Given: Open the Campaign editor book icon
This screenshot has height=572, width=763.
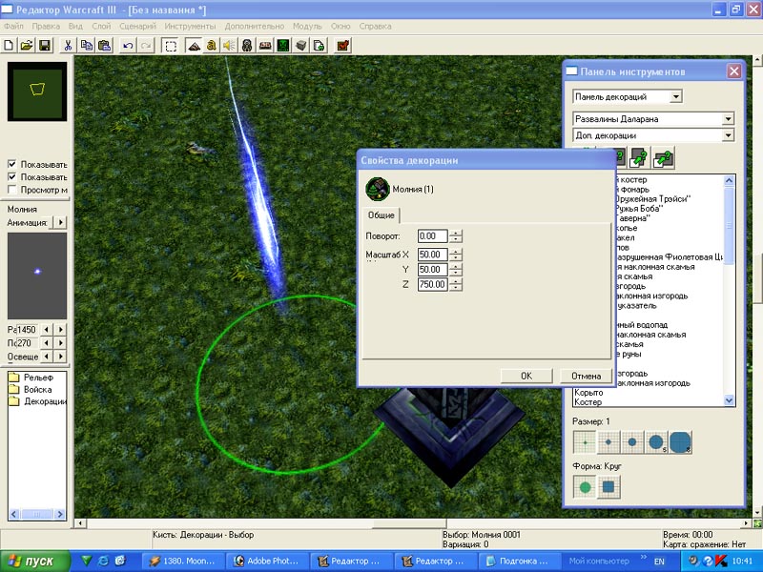Looking at the screenshot, I should pyautogui.click(x=265, y=46).
